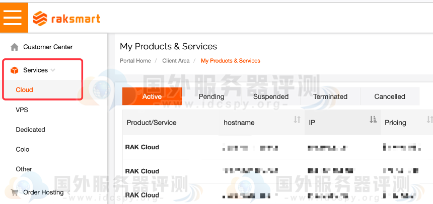Screen dimensions: 433x204
Task: Click the Services cube icon
Action: tap(15, 70)
